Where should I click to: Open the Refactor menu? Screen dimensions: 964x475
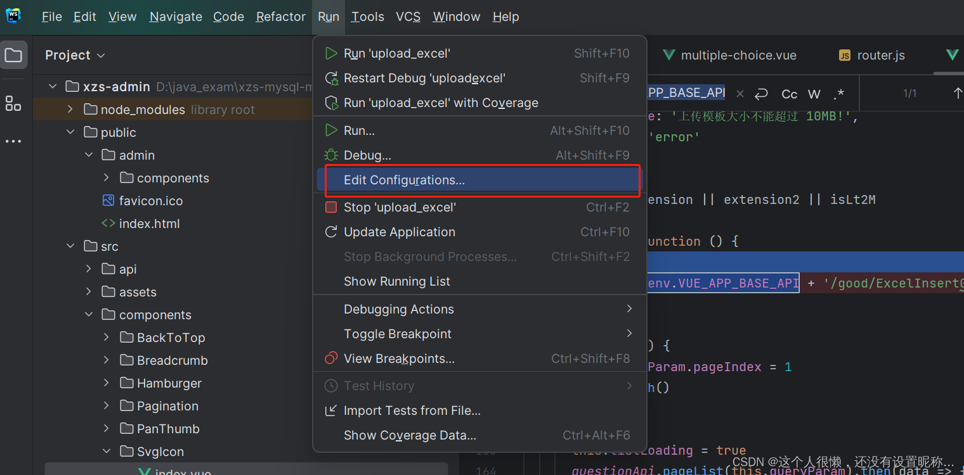pos(281,17)
